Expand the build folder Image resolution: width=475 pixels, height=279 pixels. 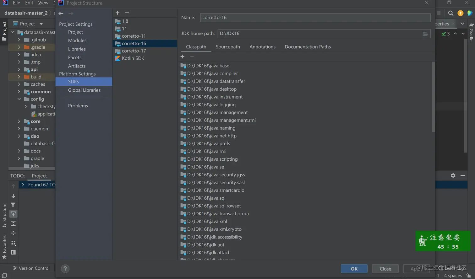[x=19, y=77]
